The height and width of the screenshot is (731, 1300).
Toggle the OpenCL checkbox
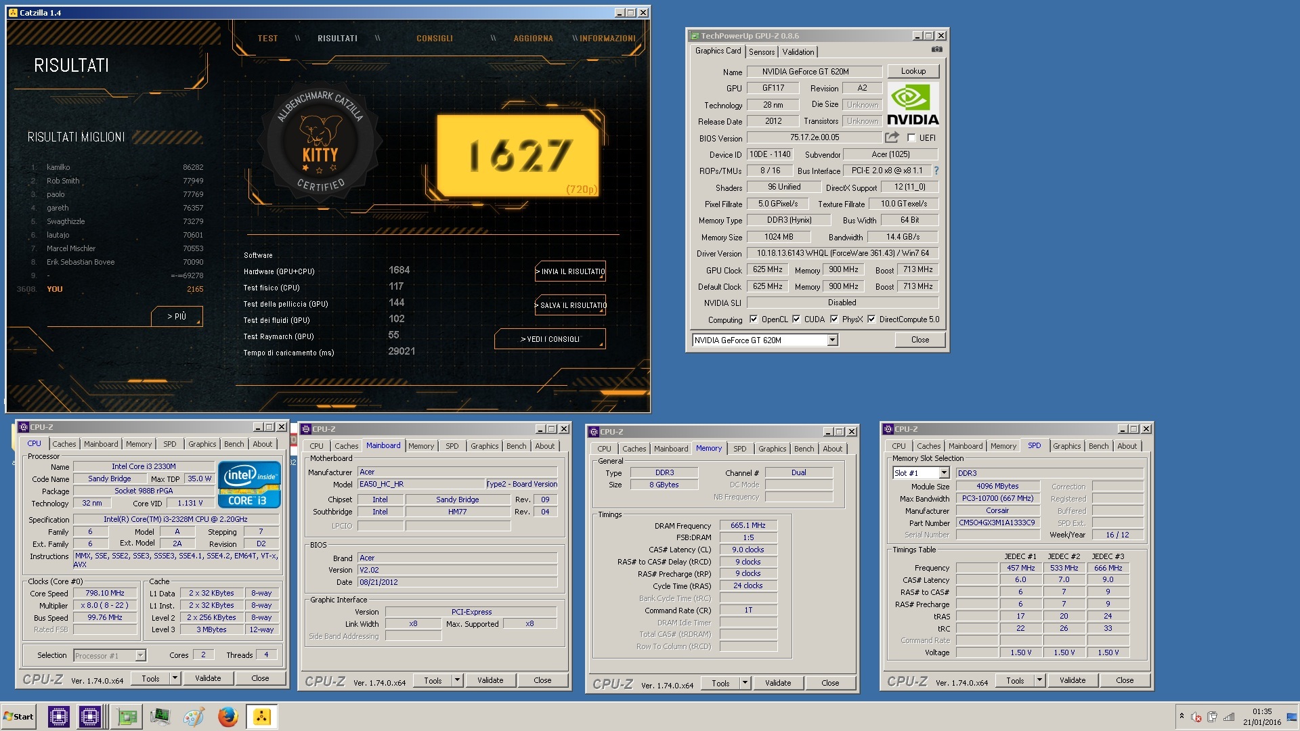point(754,319)
